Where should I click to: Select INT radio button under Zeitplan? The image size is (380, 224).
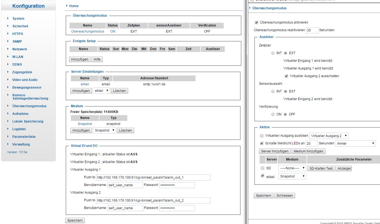273,53
